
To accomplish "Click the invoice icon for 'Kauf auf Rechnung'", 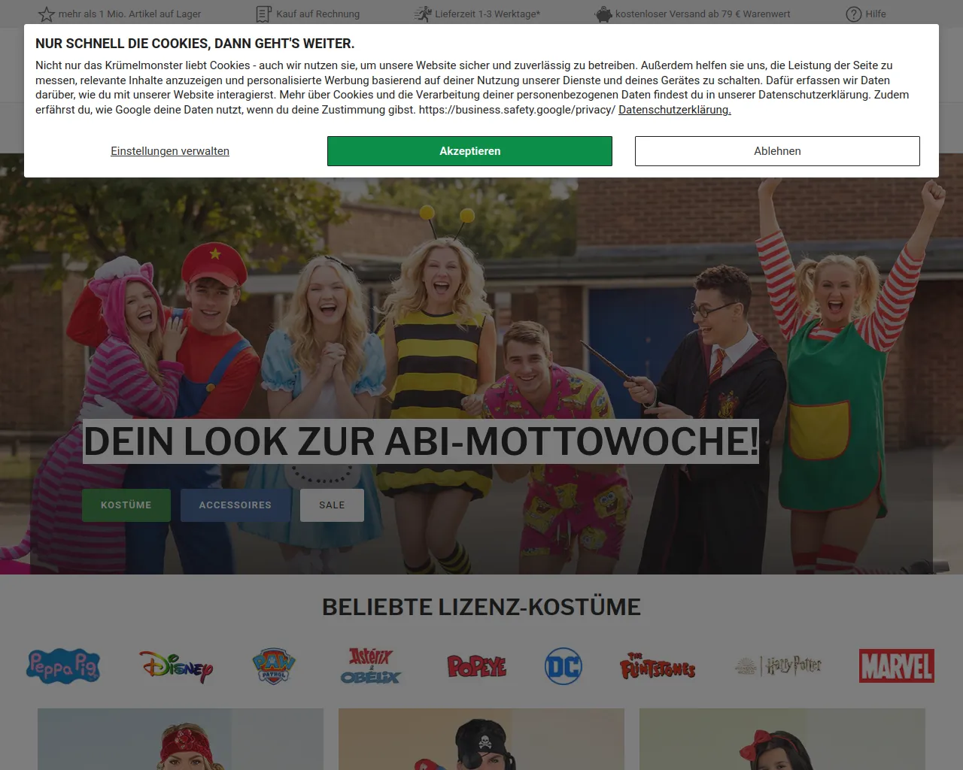I will click(x=263, y=14).
